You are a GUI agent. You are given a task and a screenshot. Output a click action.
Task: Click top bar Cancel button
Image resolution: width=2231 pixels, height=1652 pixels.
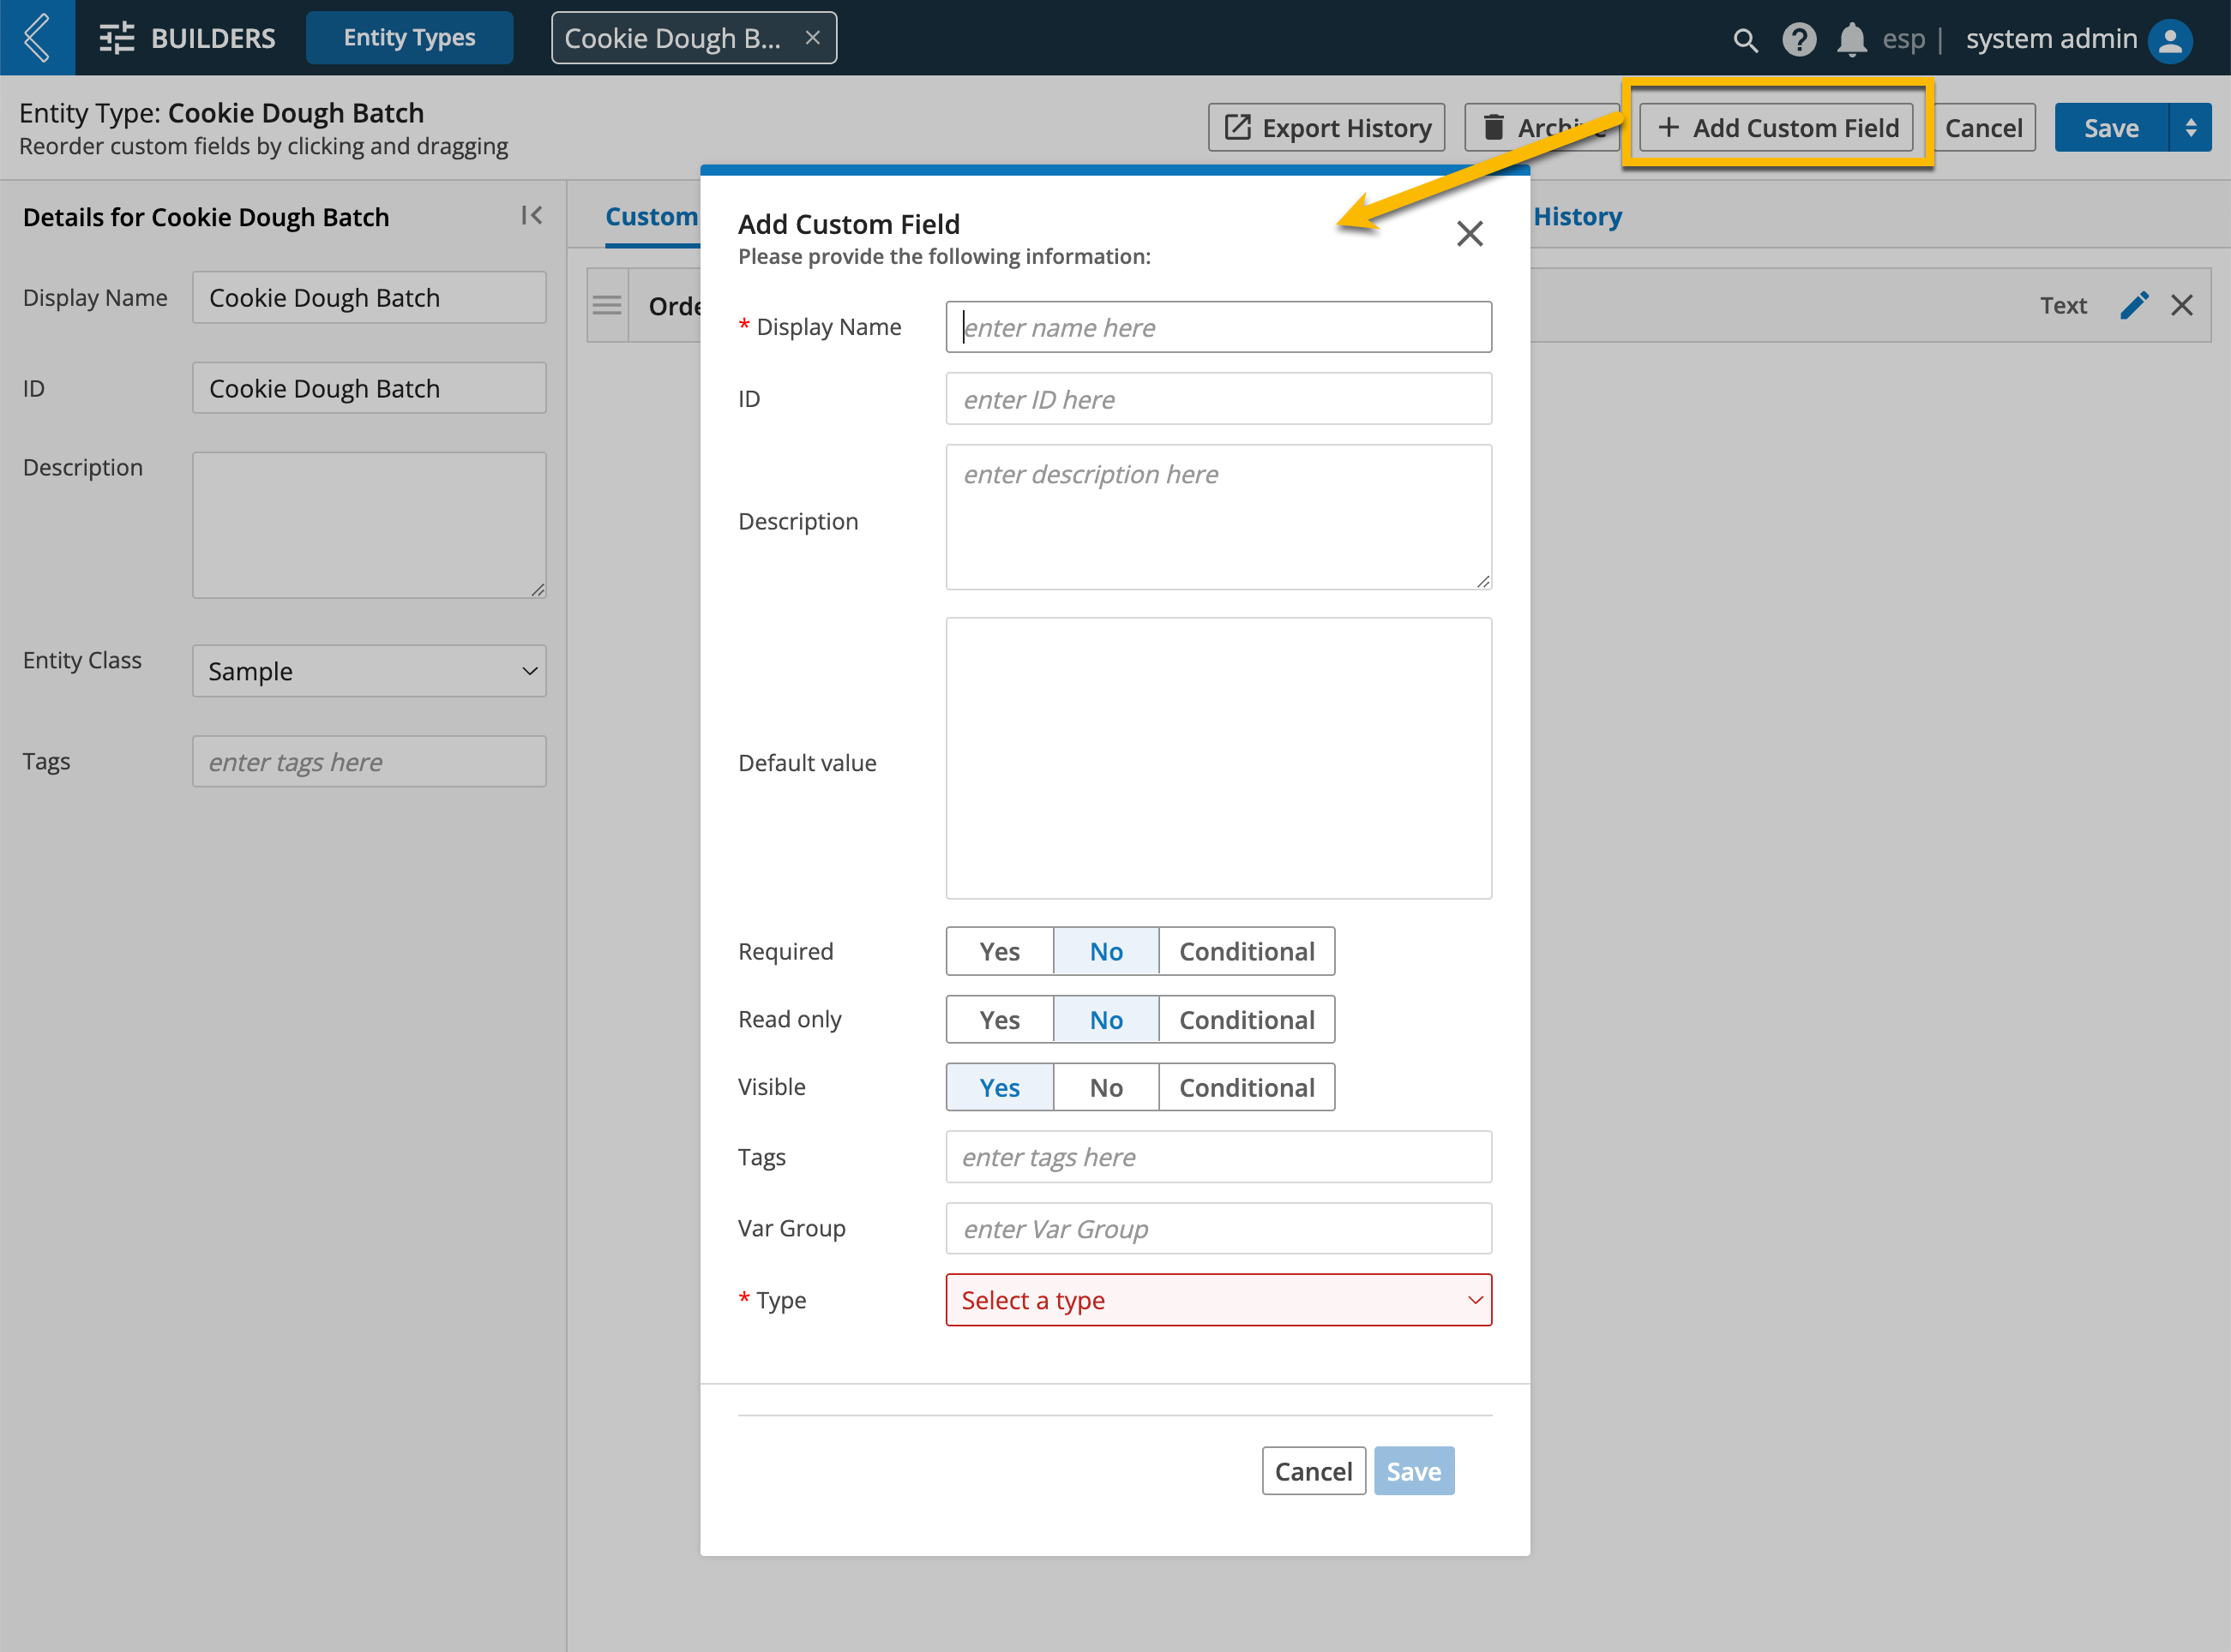[1984, 128]
